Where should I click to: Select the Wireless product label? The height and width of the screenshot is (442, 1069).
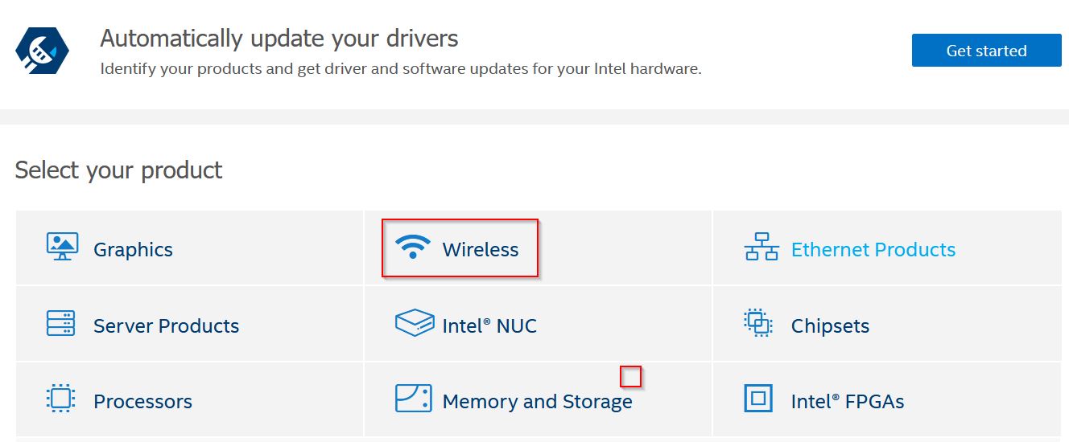pyautogui.click(x=481, y=249)
